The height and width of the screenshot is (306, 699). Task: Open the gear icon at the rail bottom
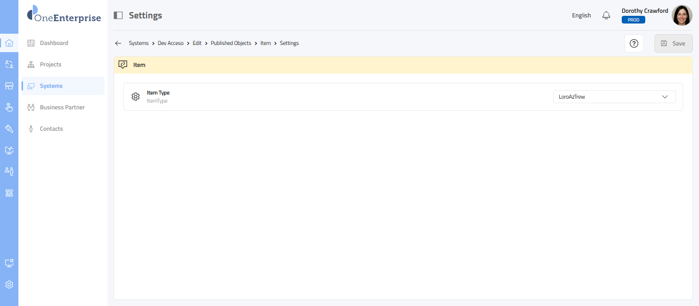[9, 285]
